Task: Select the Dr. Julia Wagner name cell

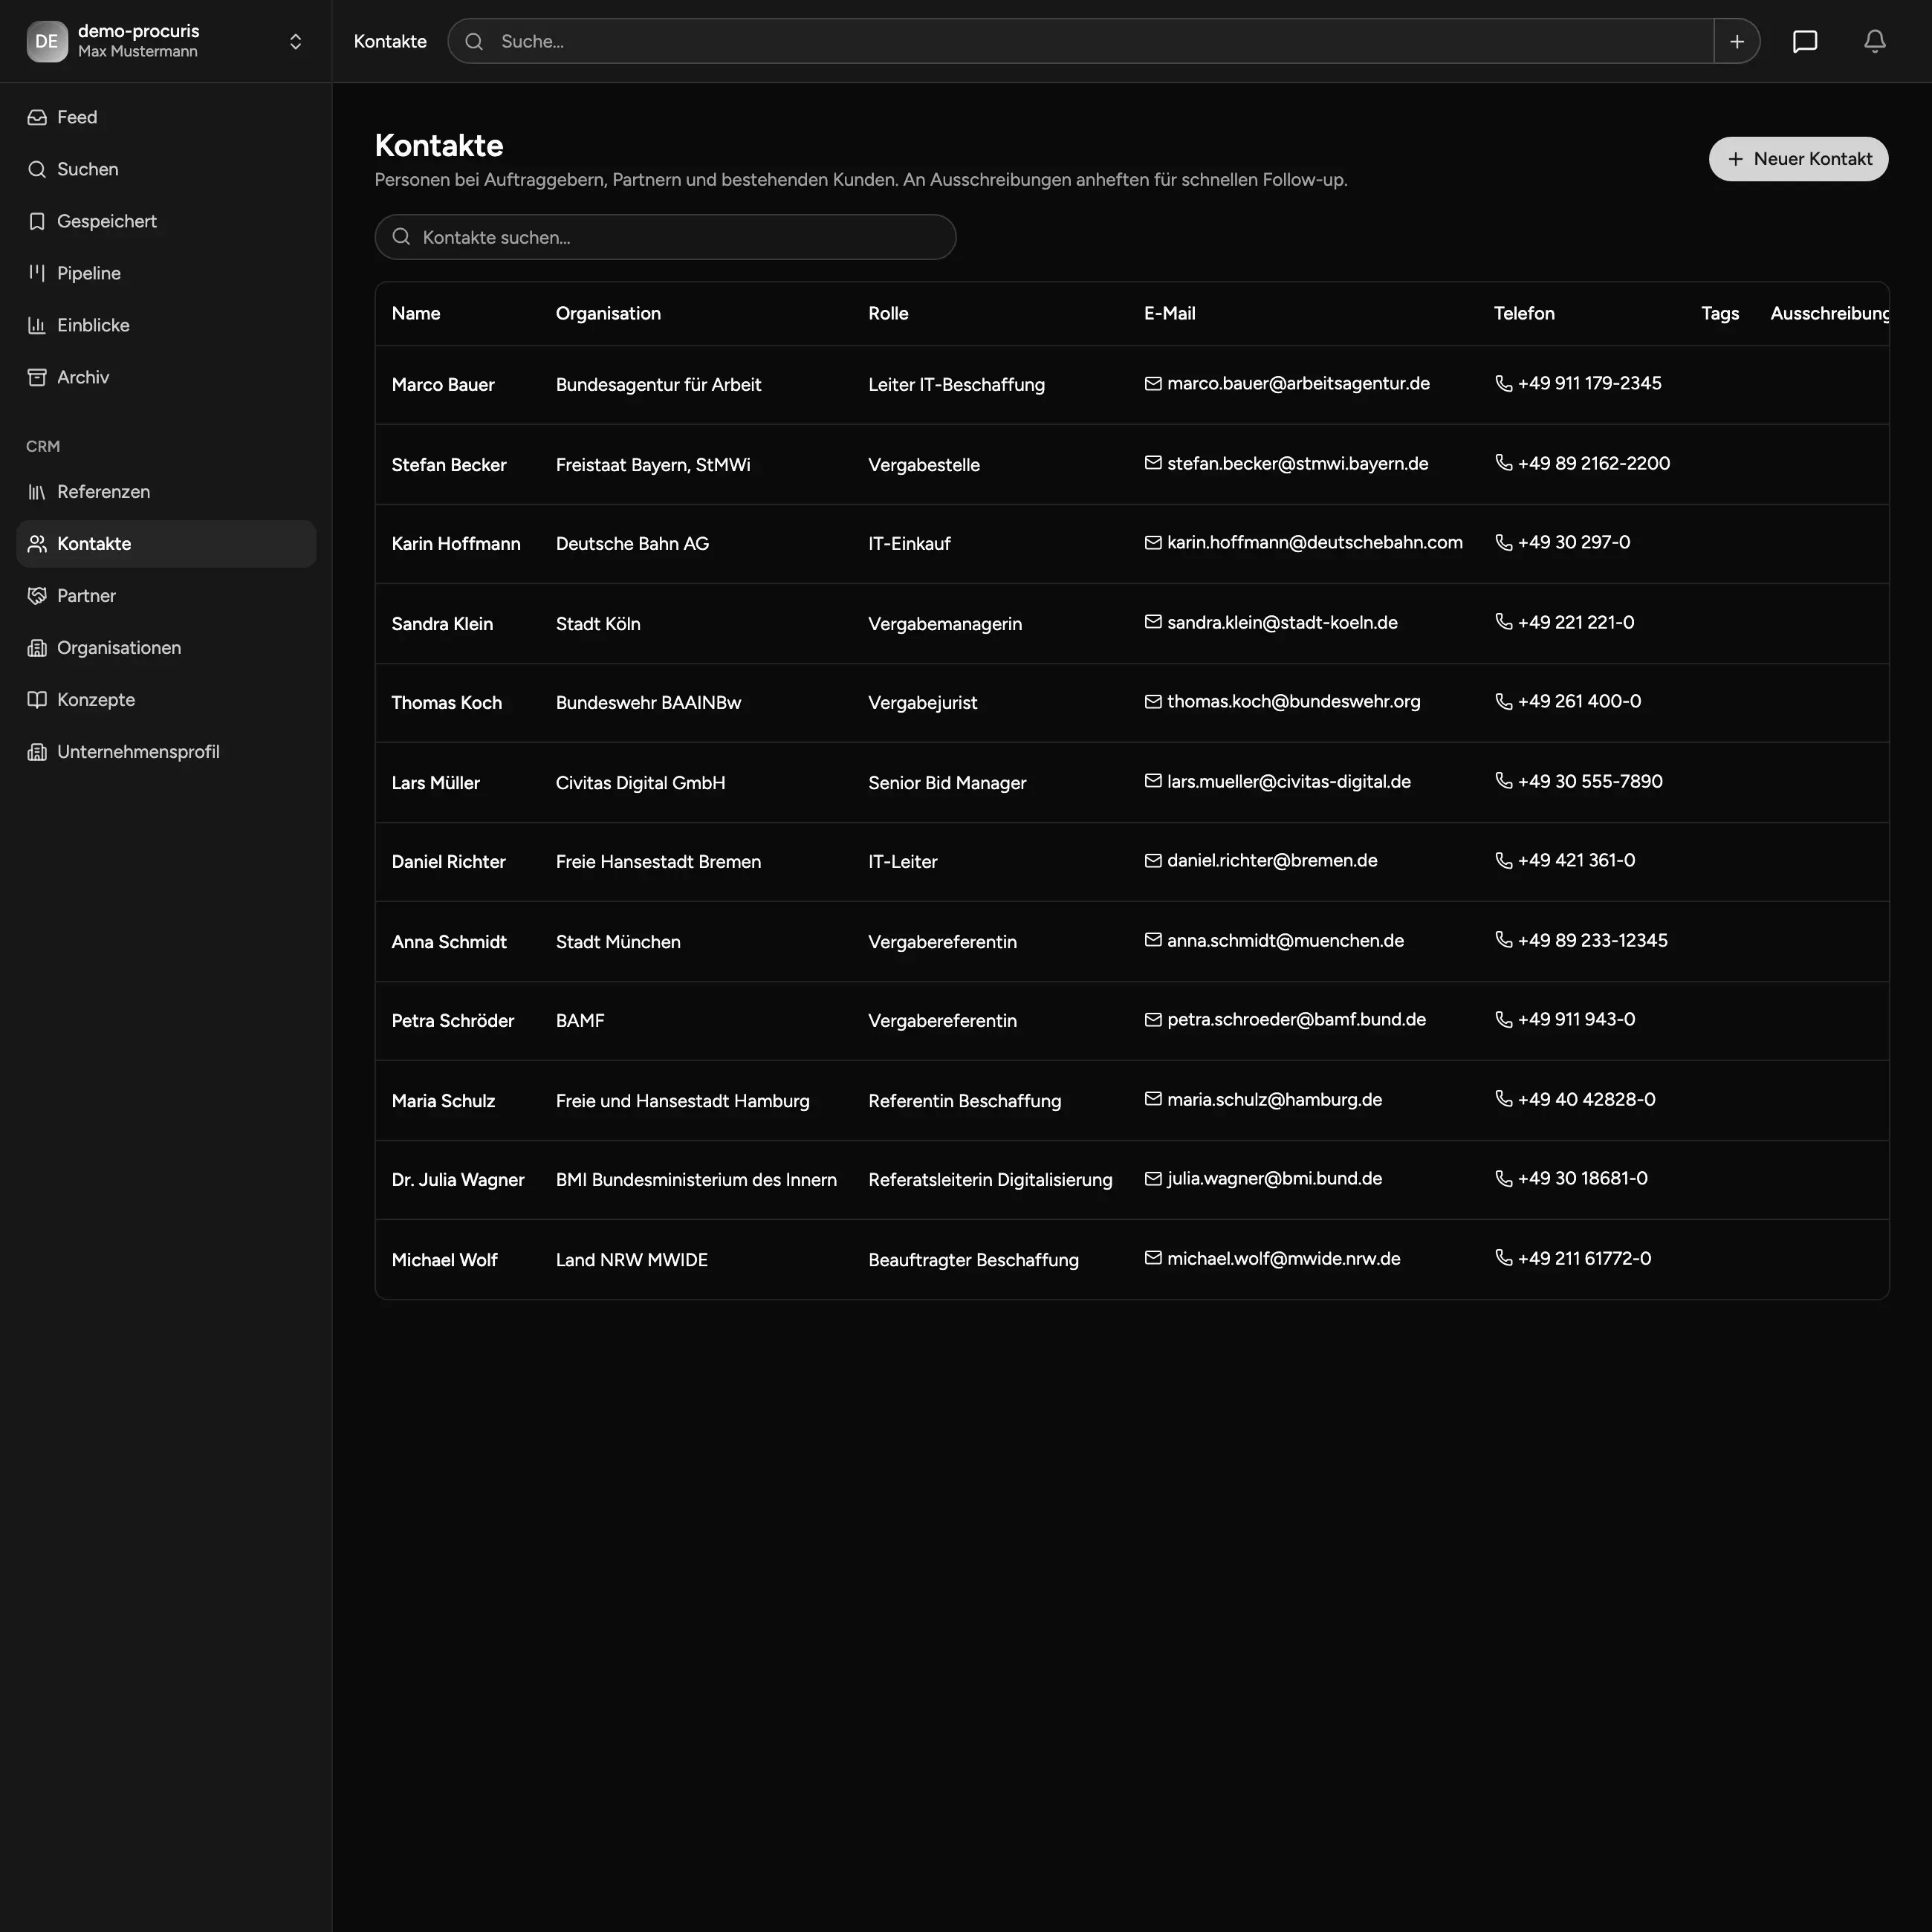Action: click(x=458, y=1180)
